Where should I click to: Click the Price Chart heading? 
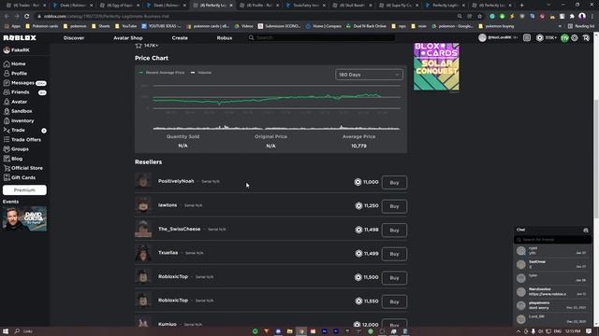[152, 58]
